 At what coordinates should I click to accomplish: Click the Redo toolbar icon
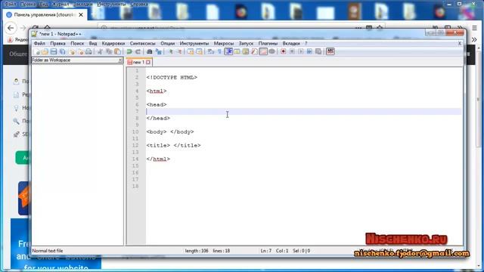coord(138,51)
